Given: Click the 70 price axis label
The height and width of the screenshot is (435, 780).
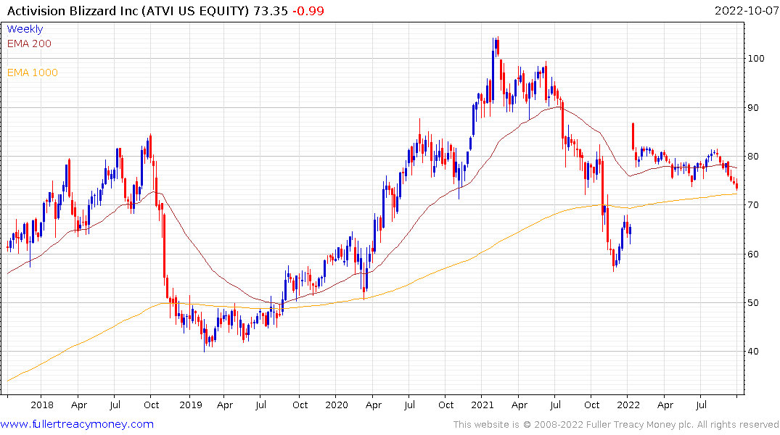Looking at the screenshot, I should click(753, 205).
